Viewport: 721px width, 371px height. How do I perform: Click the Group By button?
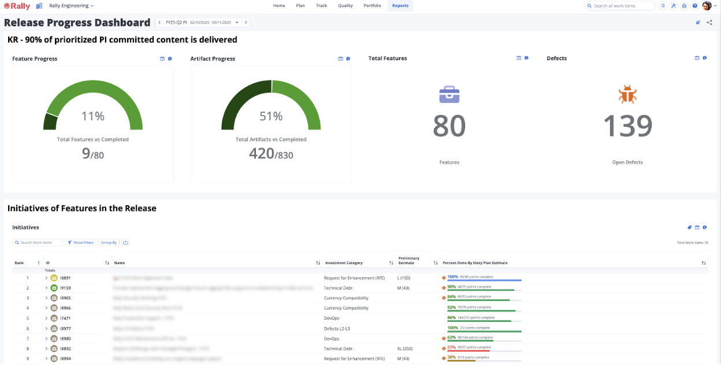(x=109, y=243)
